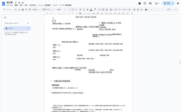Open version history clock icon
Viewport: 181px width, 112px height.
(x=145, y=3)
